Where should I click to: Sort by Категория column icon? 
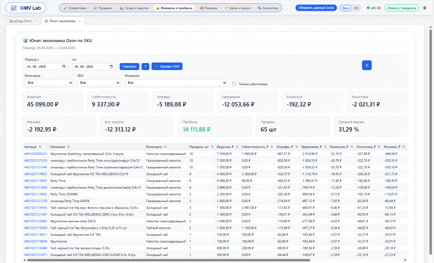(x=165, y=147)
